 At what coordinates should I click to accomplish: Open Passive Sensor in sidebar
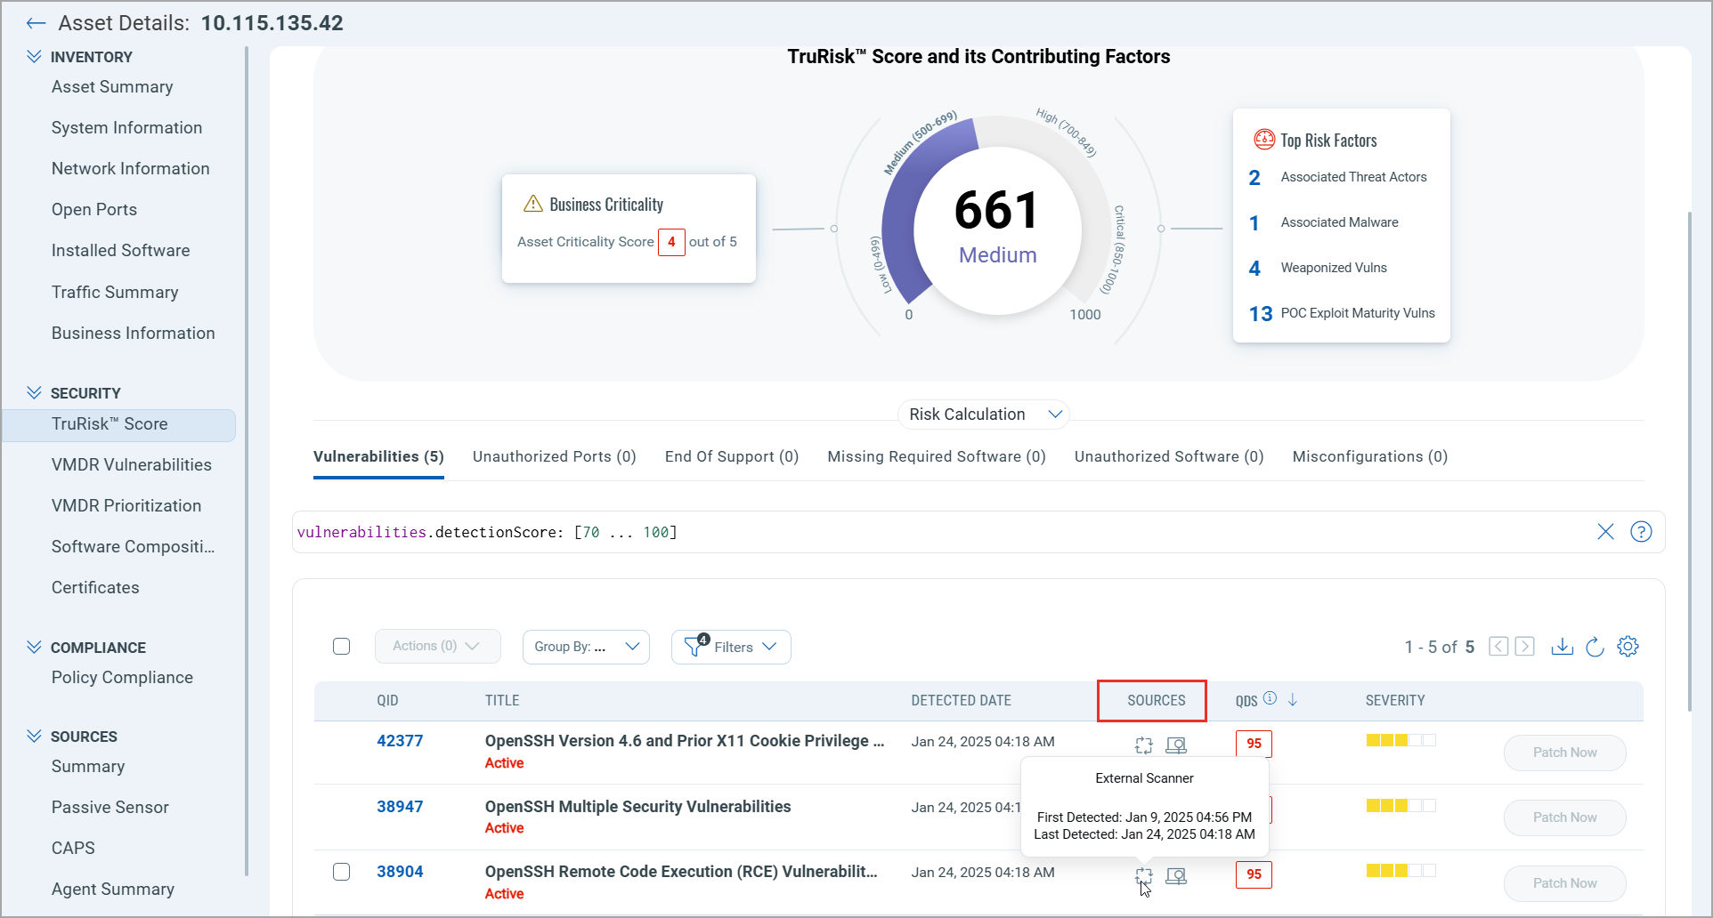pyautogui.click(x=110, y=807)
